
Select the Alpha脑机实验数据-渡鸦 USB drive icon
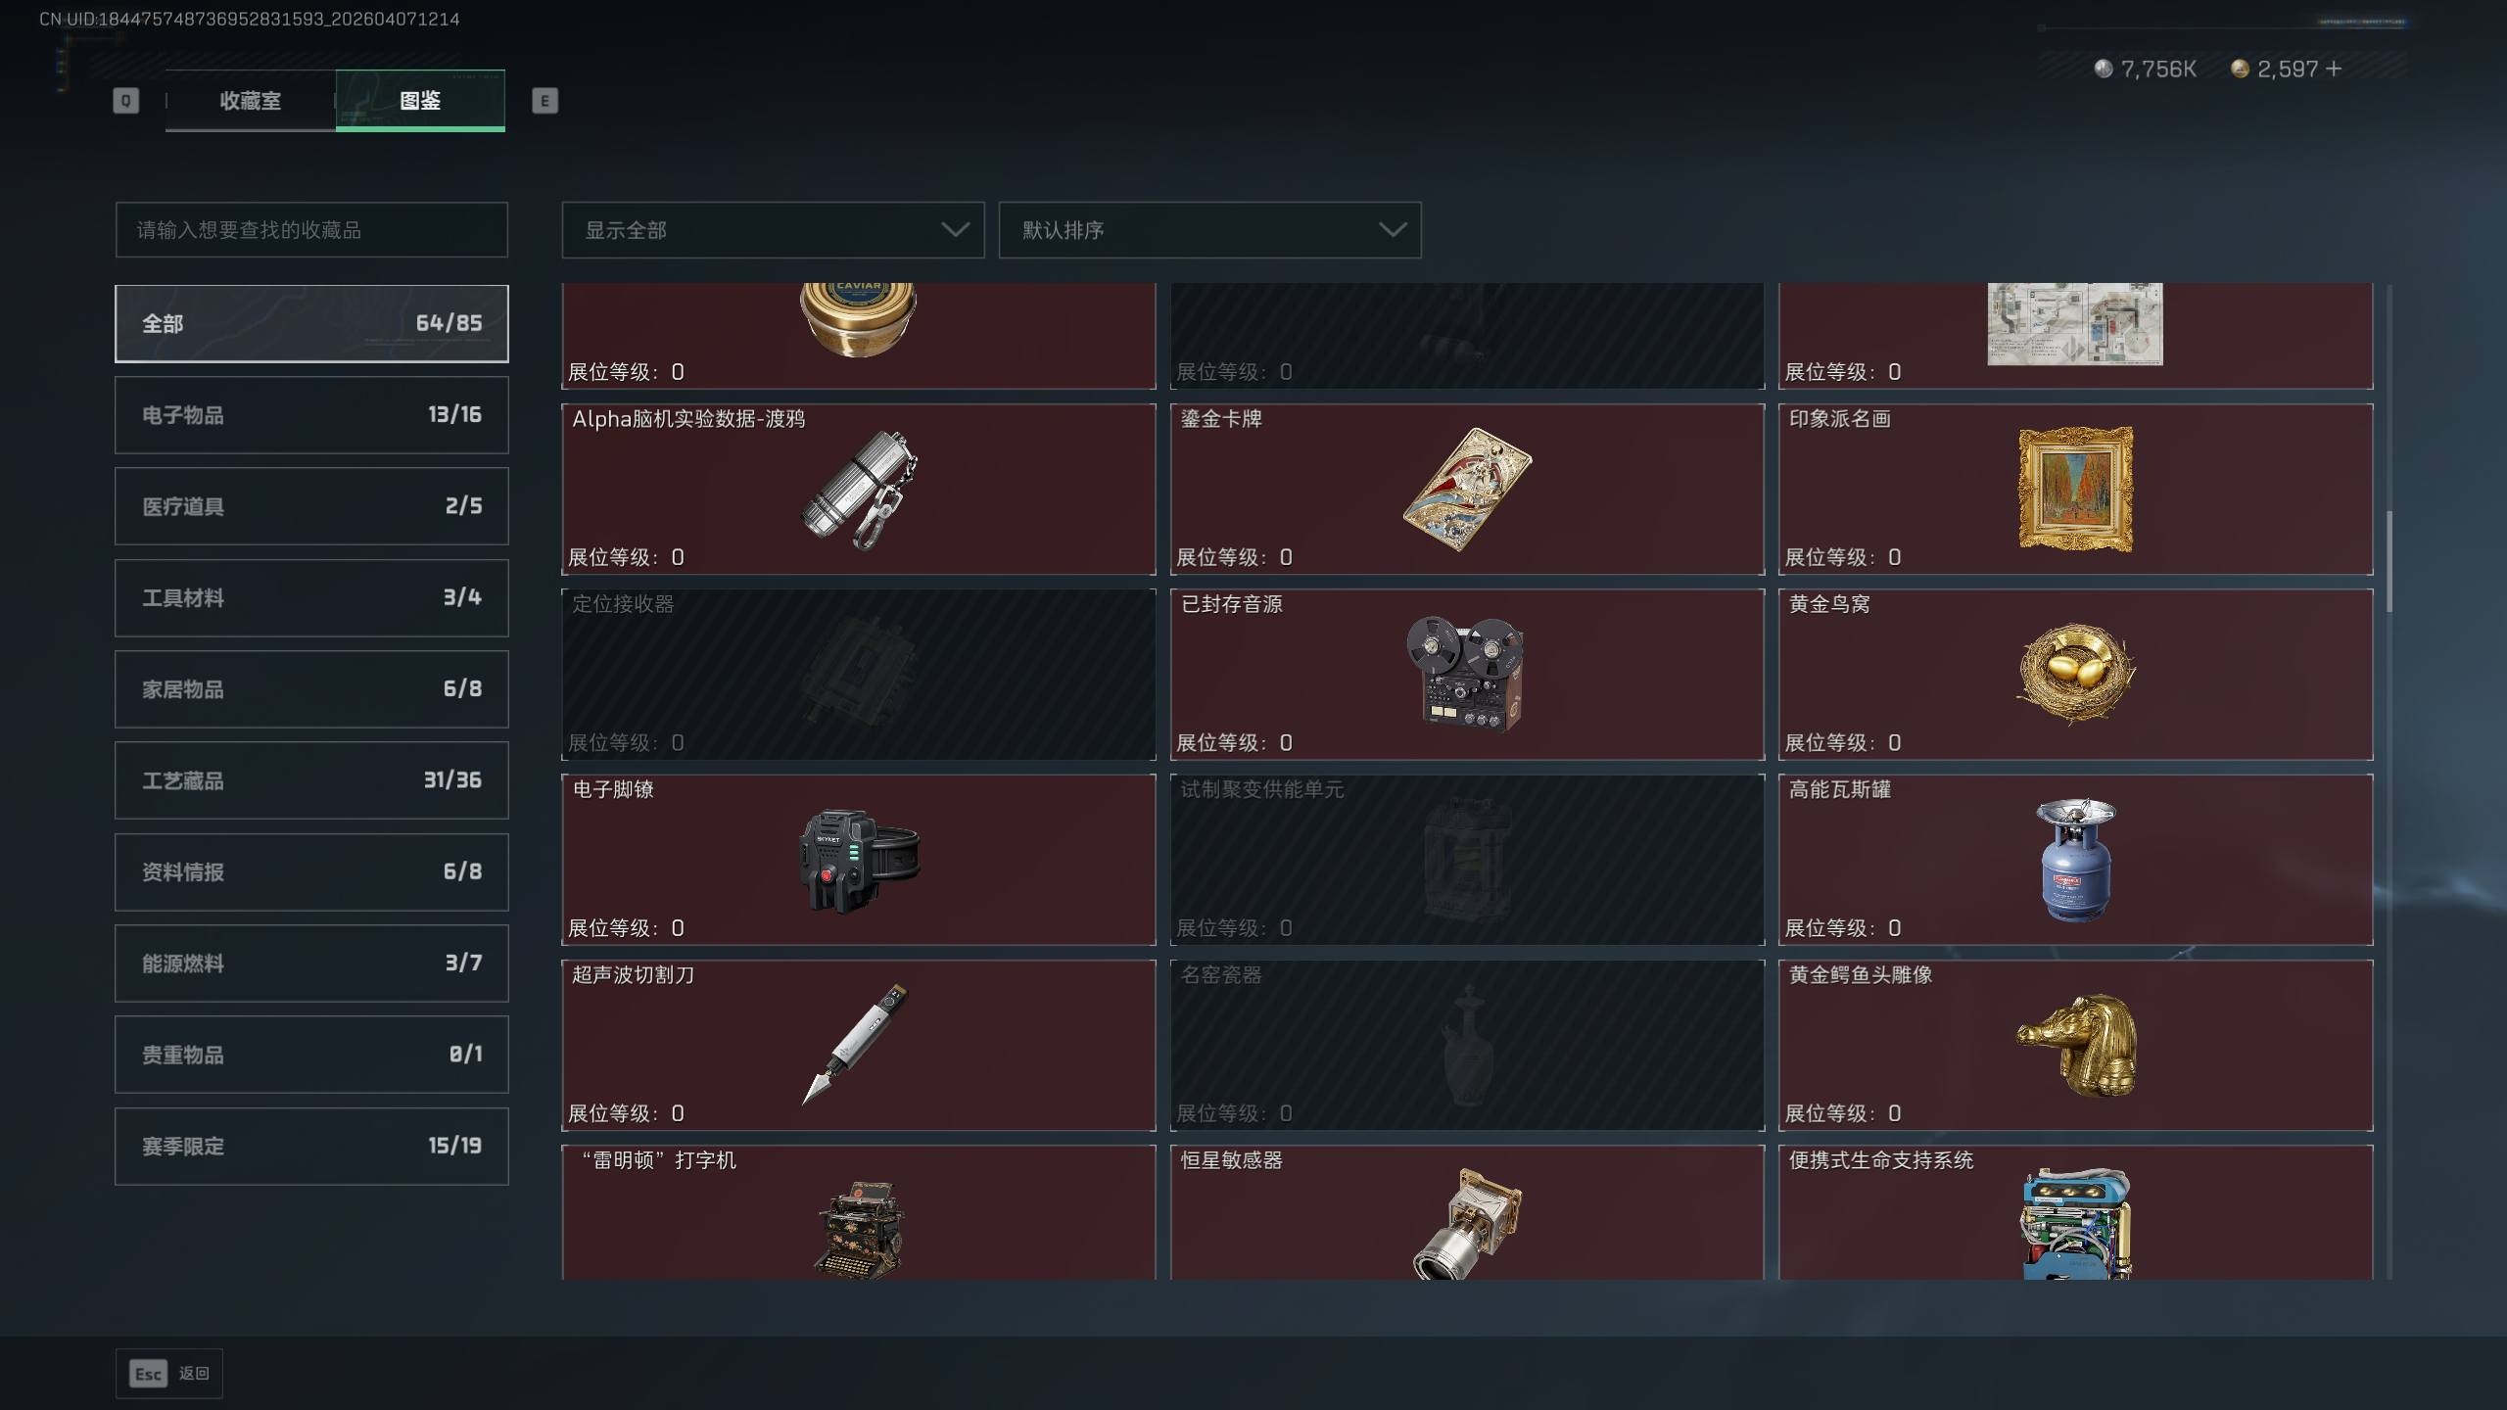point(859,489)
